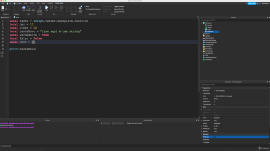Screen dimensions: 270x151
Task: Navigate Forward in script
Action: click(19, 8)
